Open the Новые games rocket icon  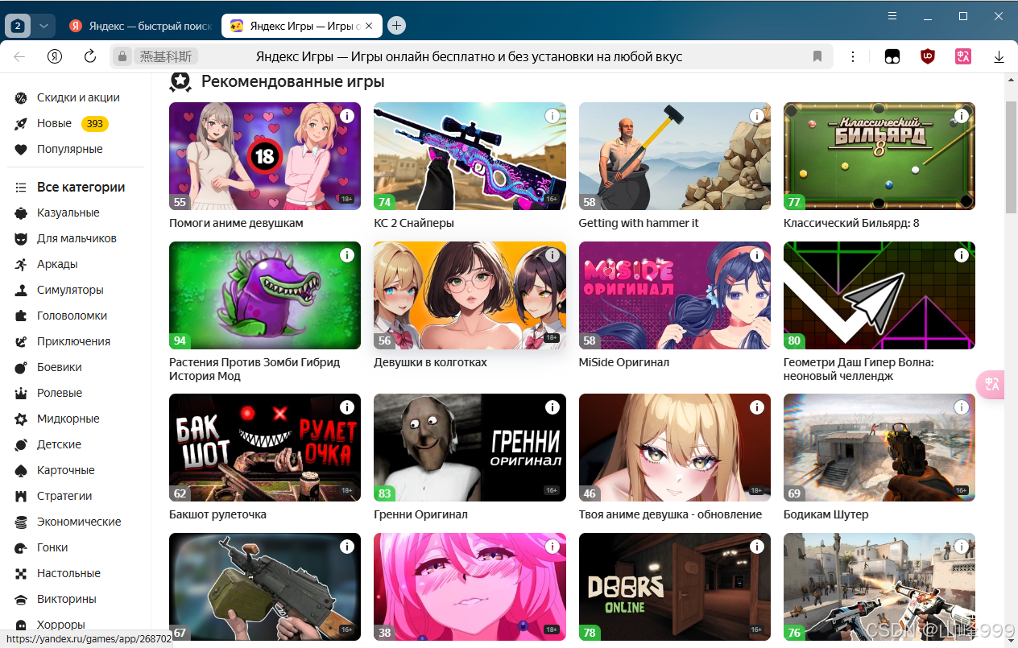point(22,123)
